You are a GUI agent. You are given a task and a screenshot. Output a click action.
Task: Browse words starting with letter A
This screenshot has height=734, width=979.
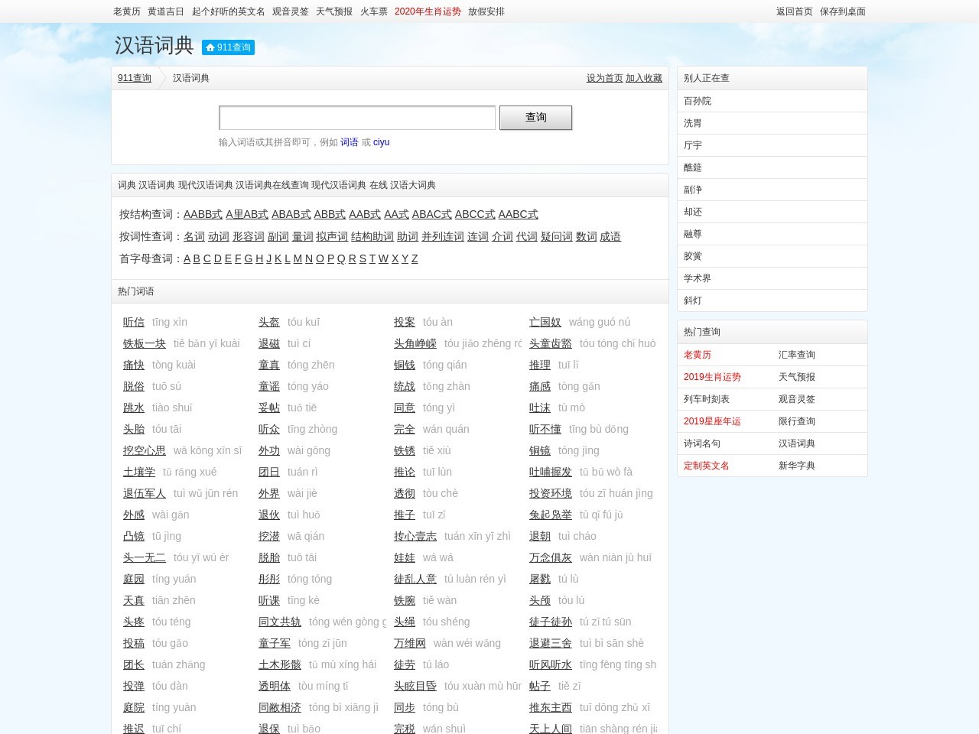pos(187,258)
